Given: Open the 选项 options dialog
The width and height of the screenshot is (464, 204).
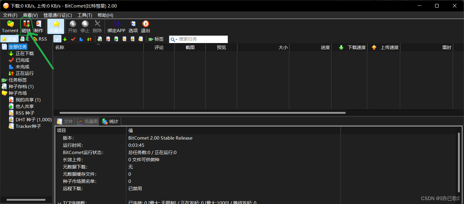Looking at the screenshot, I should (133, 26).
